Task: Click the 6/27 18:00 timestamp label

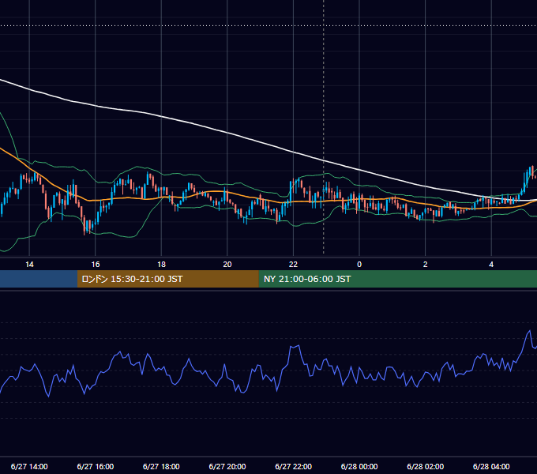Action: click(161, 466)
